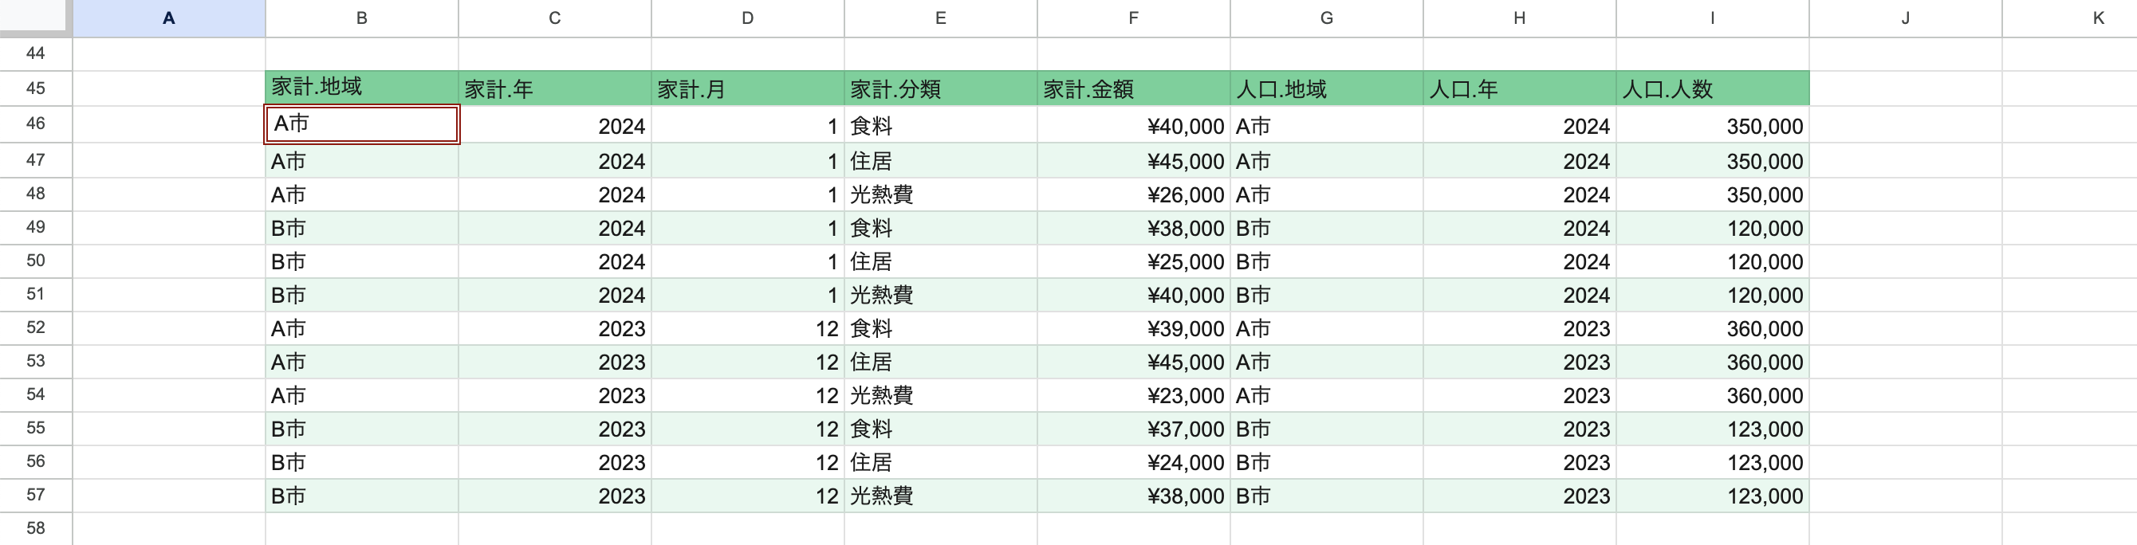Select the 人口.人数 header cell
Viewport: 2137px width, 545px height.
click(1712, 88)
